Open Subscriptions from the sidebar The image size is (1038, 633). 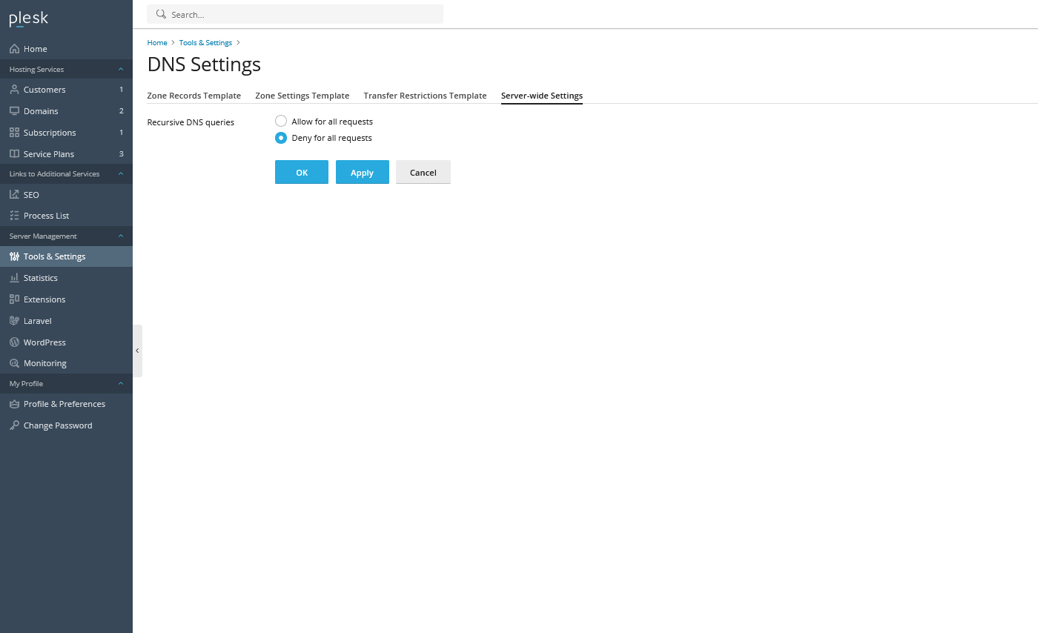(x=48, y=132)
